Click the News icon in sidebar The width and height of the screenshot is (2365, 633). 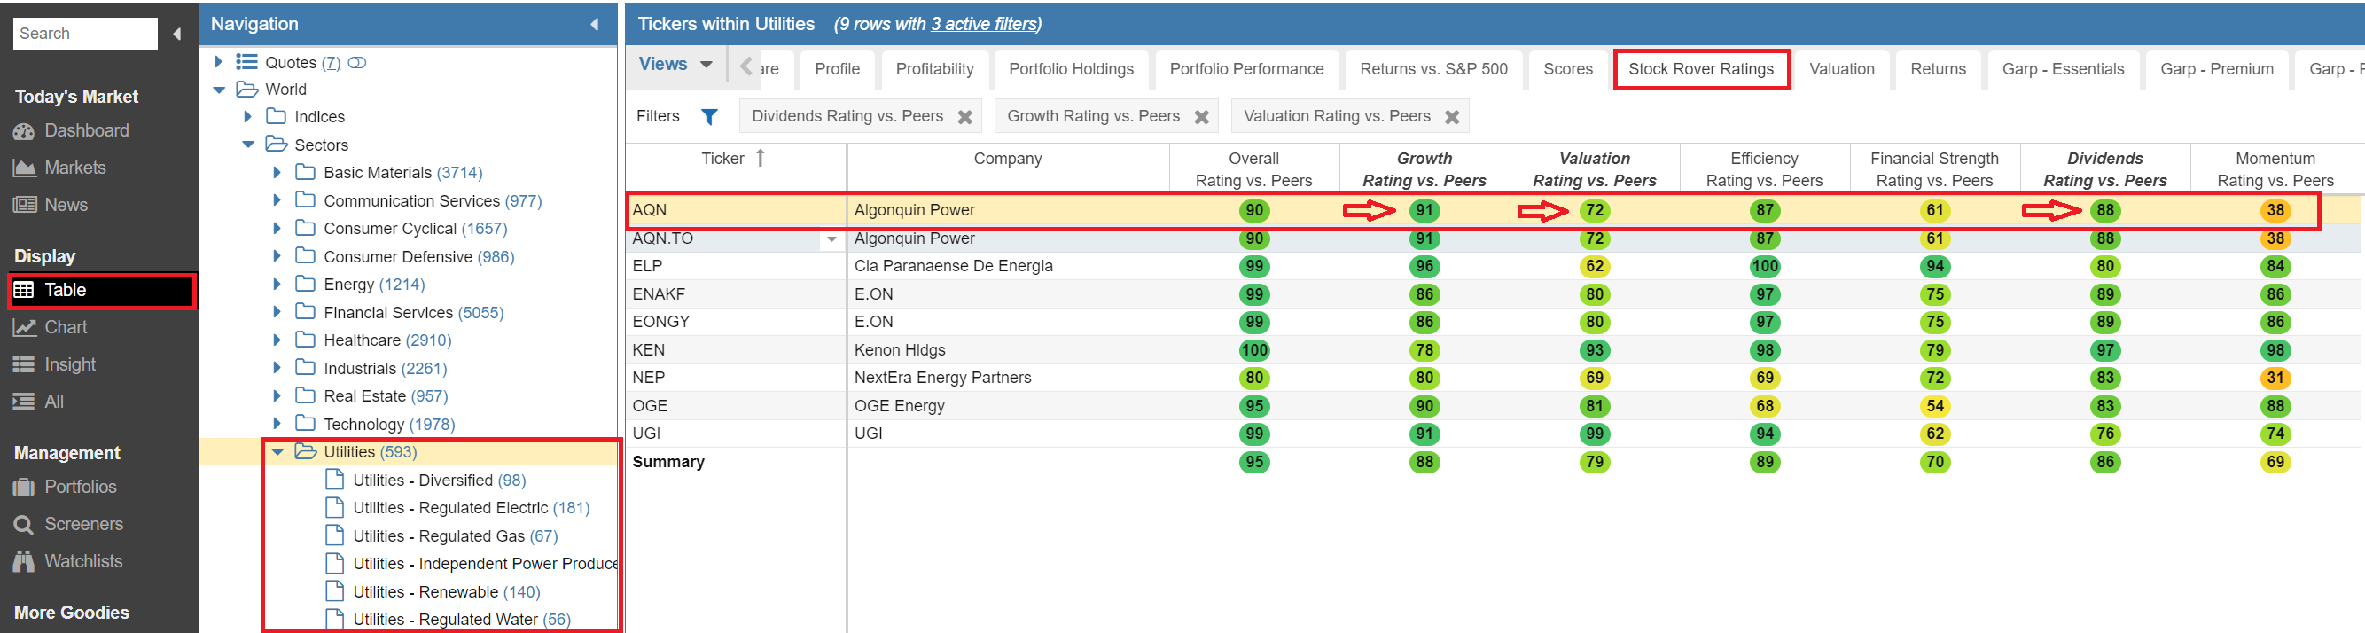click(x=24, y=205)
